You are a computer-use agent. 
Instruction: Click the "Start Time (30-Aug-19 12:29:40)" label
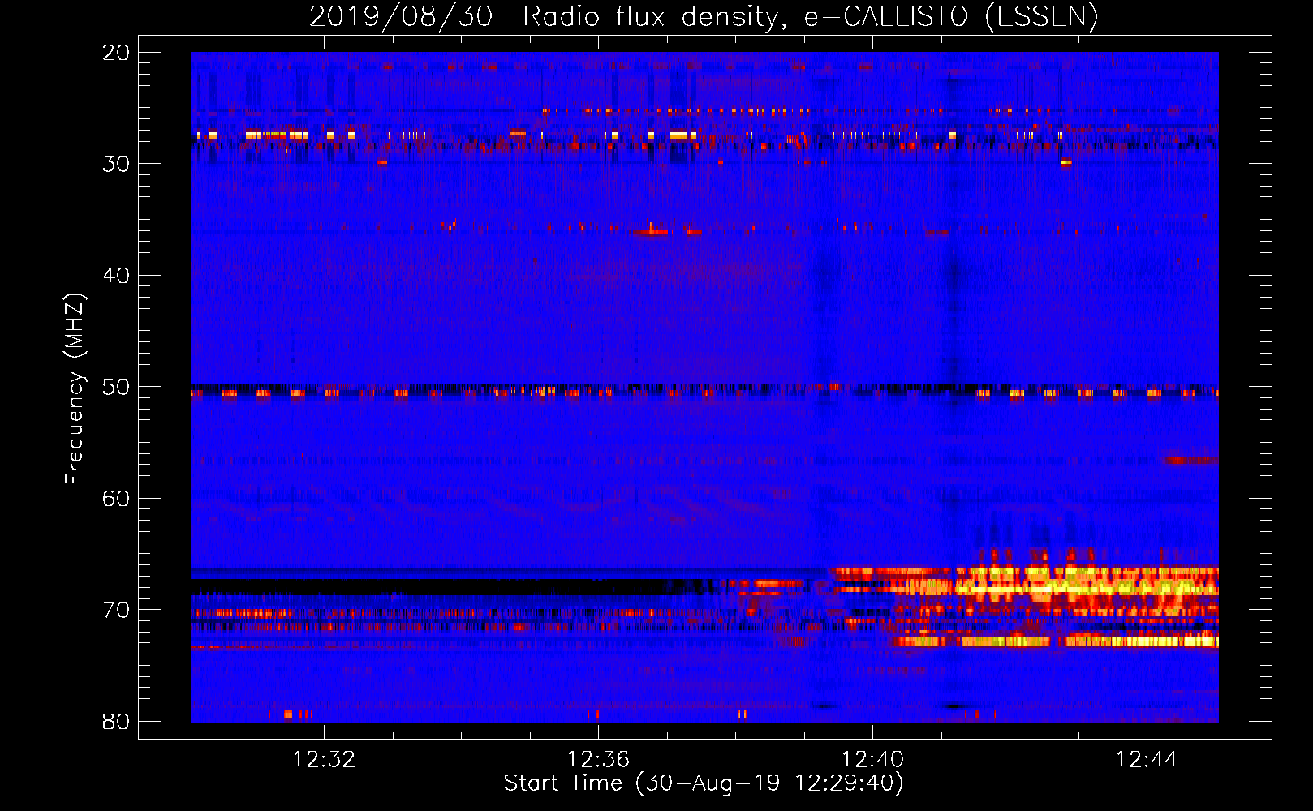click(704, 783)
